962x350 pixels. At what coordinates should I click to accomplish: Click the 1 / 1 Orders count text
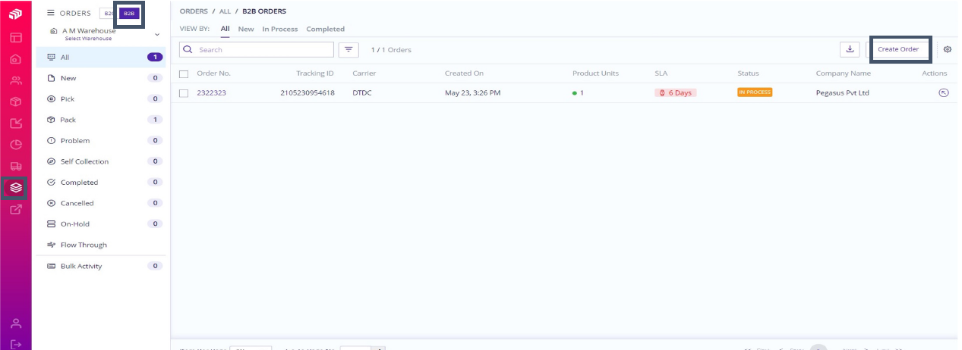click(391, 50)
